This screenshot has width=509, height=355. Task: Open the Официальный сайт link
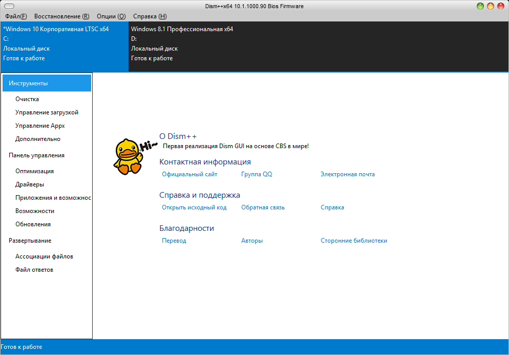(189, 174)
